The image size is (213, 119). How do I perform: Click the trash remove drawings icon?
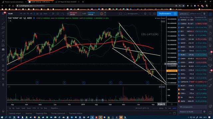[x=3, y=85]
